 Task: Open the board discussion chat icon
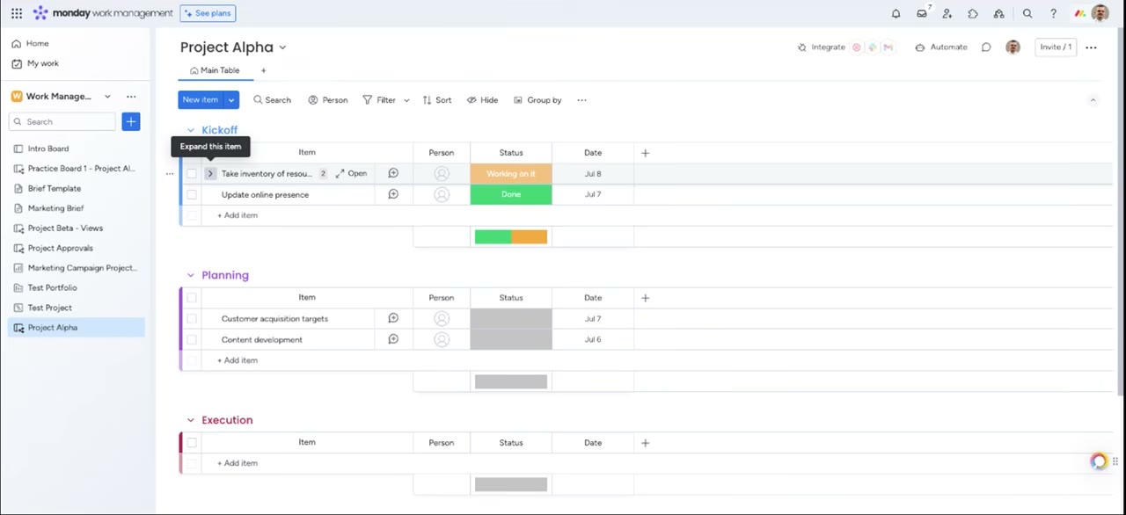point(986,47)
